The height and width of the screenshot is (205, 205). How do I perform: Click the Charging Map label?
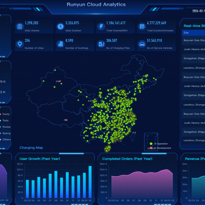[31, 148]
